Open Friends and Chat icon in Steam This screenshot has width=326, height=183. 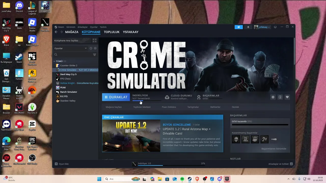(x=291, y=164)
